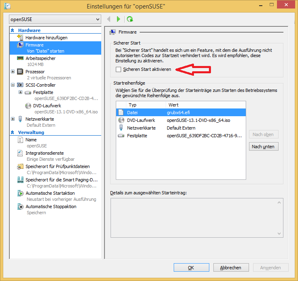This screenshot has width=298, height=281.
Task: Click the Festplatte drive icon in the tree
Action: coord(28,93)
